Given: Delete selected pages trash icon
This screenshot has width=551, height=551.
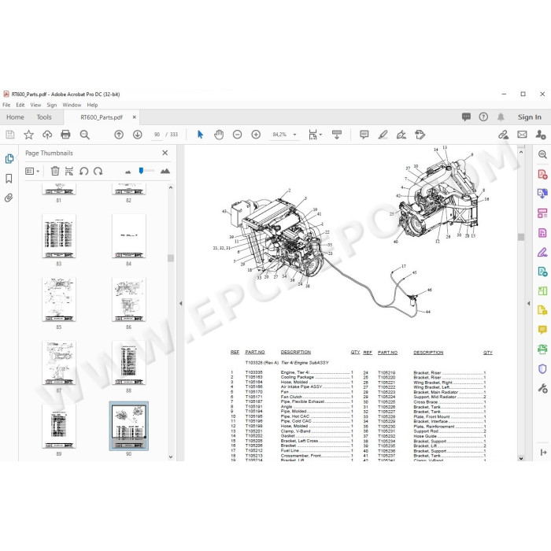Looking at the screenshot, I should click(55, 171).
